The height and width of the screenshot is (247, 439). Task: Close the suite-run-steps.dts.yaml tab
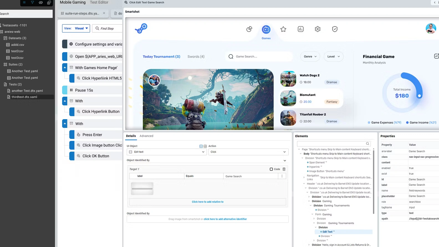(104, 13)
